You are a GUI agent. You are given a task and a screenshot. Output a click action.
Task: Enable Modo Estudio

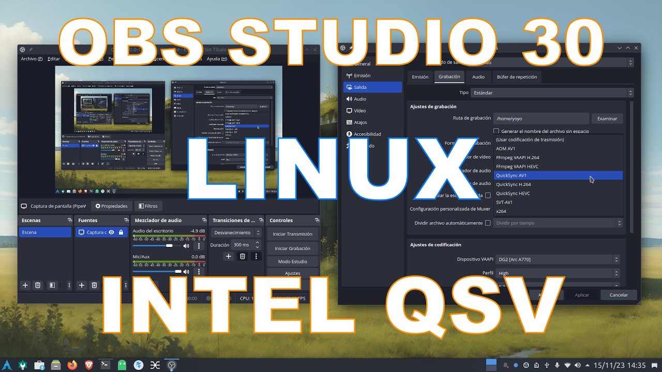[x=293, y=261]
